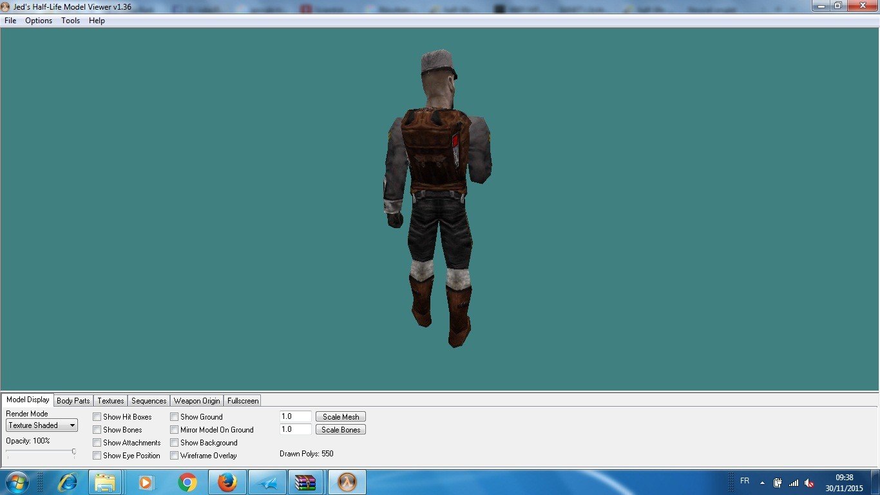Click the power plug tray icon

coord(778,483)
